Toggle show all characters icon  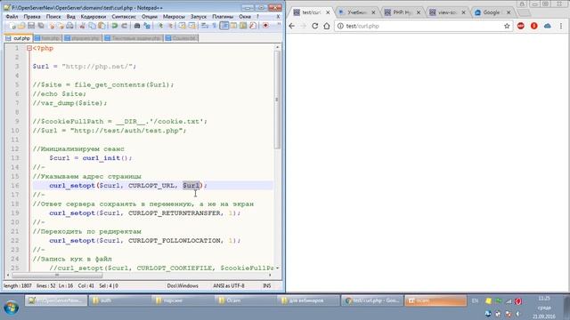tap(215, 26)
